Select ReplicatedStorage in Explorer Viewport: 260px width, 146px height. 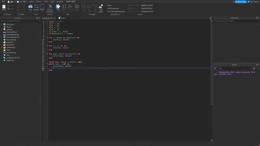coord(13,34)
